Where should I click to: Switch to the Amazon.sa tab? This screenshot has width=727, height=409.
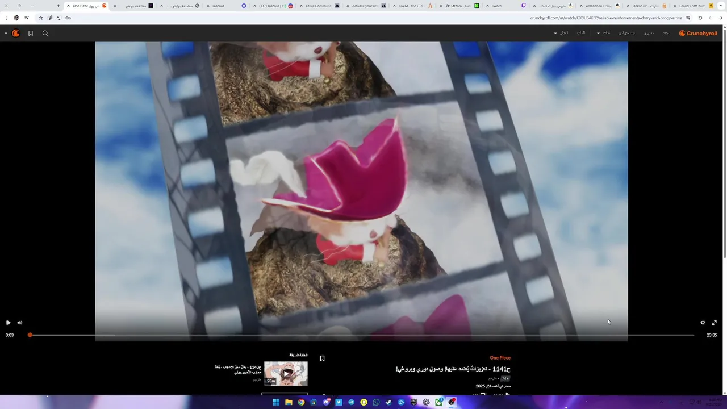tap(599, 6)
